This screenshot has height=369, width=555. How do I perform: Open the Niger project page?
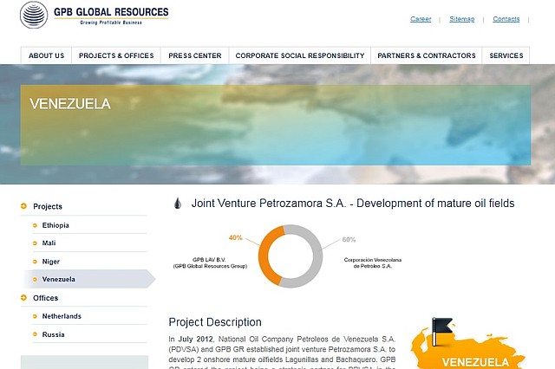(x=50, y=262)
